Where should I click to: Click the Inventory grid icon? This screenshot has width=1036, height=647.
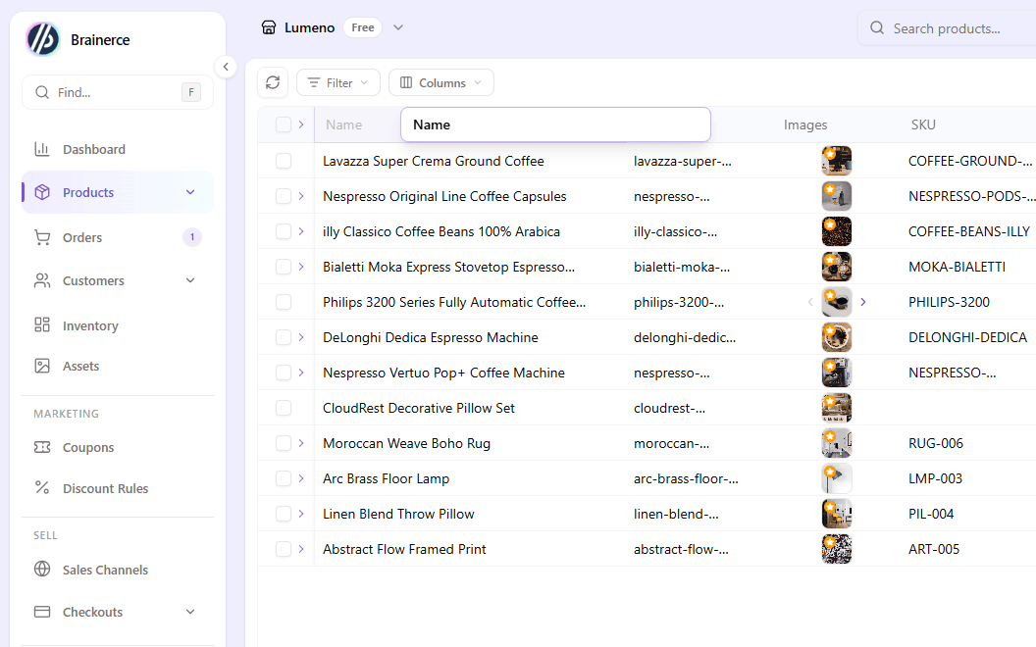click(42, 324)
